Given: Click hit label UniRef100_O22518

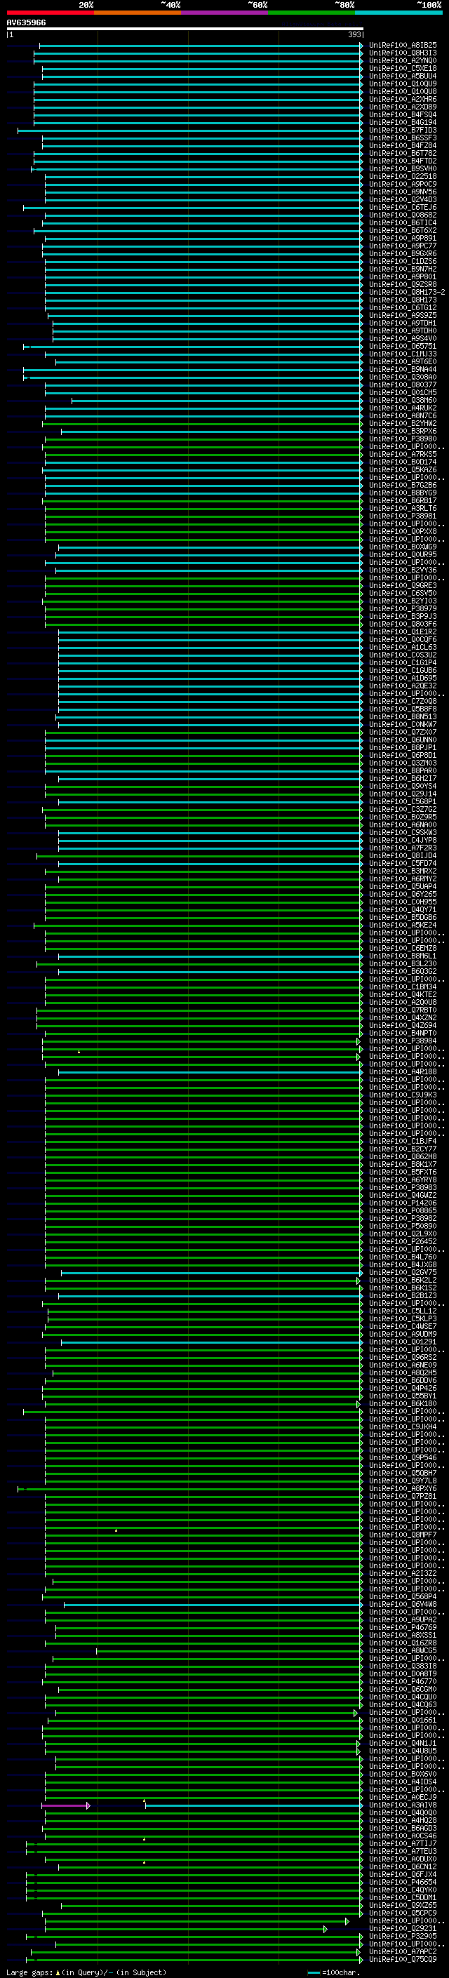Looking at the screenshot, I should [402, 177].
